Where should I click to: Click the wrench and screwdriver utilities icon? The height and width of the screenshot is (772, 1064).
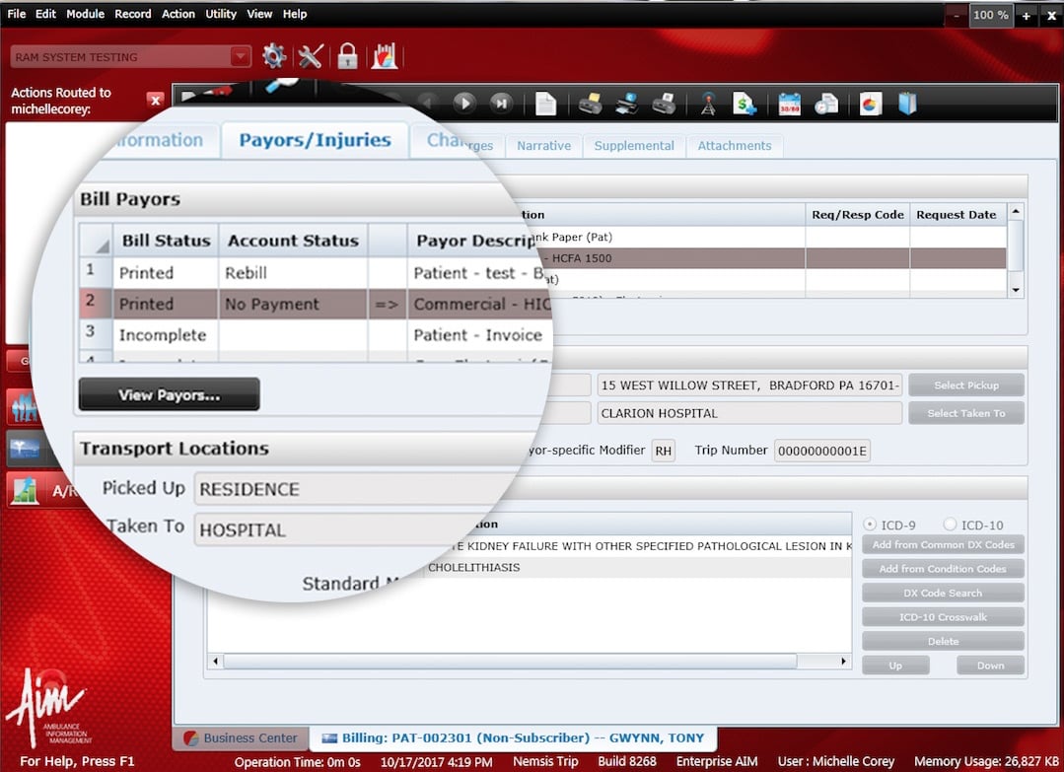coord(311,56)
